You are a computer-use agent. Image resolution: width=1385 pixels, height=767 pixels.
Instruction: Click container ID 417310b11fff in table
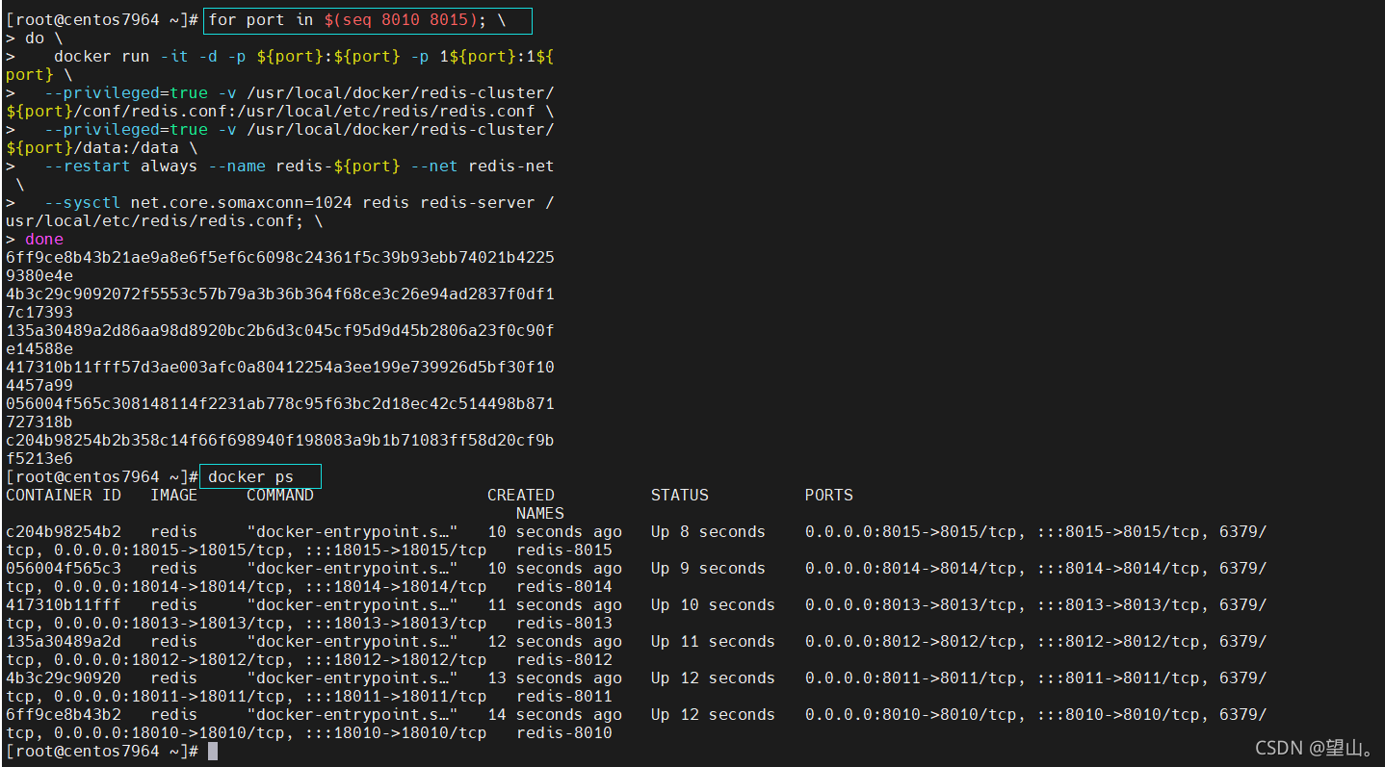tap(64, 605)
